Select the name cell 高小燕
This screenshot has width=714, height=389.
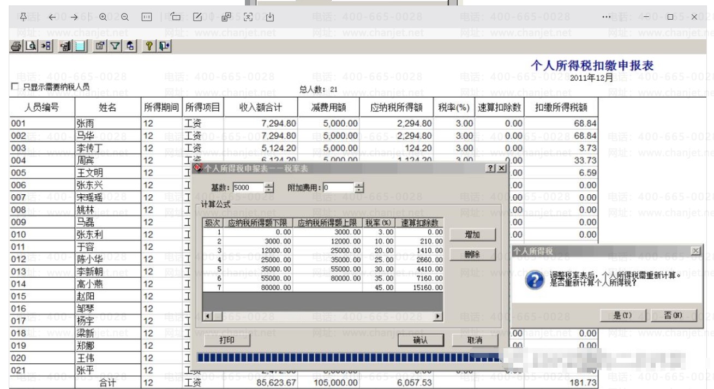[108, 284]
